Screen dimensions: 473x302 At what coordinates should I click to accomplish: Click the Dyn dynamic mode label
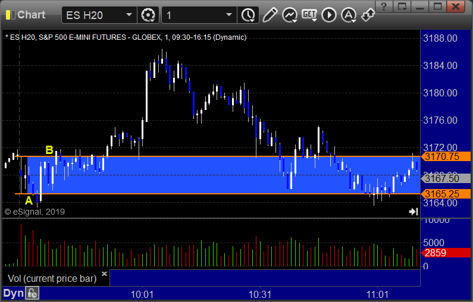point(13,293)
